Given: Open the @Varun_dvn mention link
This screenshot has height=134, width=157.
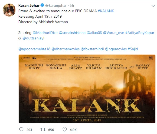Looking at the screenshot, I should (113, 33).
